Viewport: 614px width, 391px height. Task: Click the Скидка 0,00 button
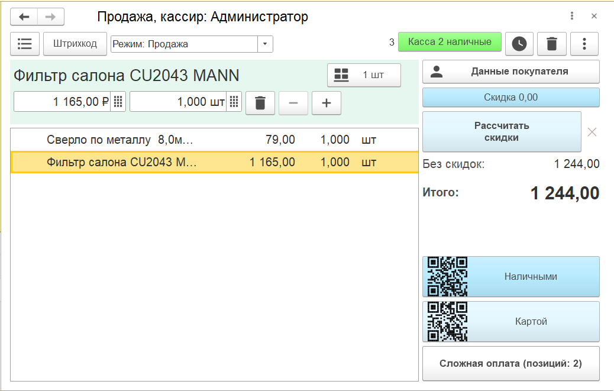click(510, 98)
